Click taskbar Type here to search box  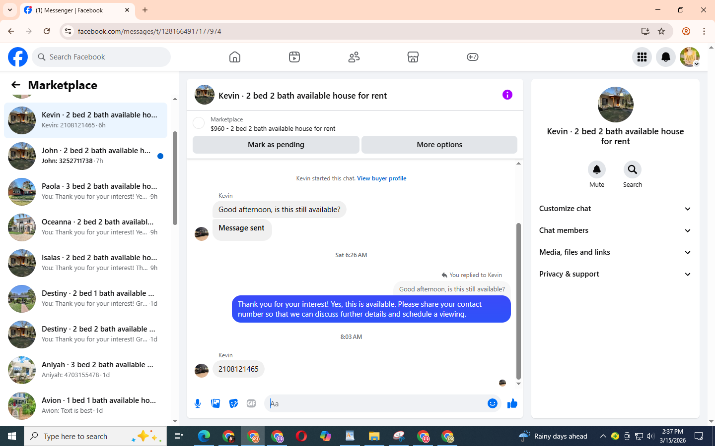[95, 436]
